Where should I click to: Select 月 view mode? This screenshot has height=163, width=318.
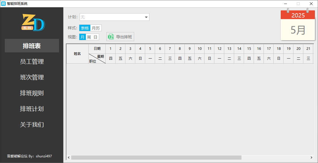click(x=82, y=37)
